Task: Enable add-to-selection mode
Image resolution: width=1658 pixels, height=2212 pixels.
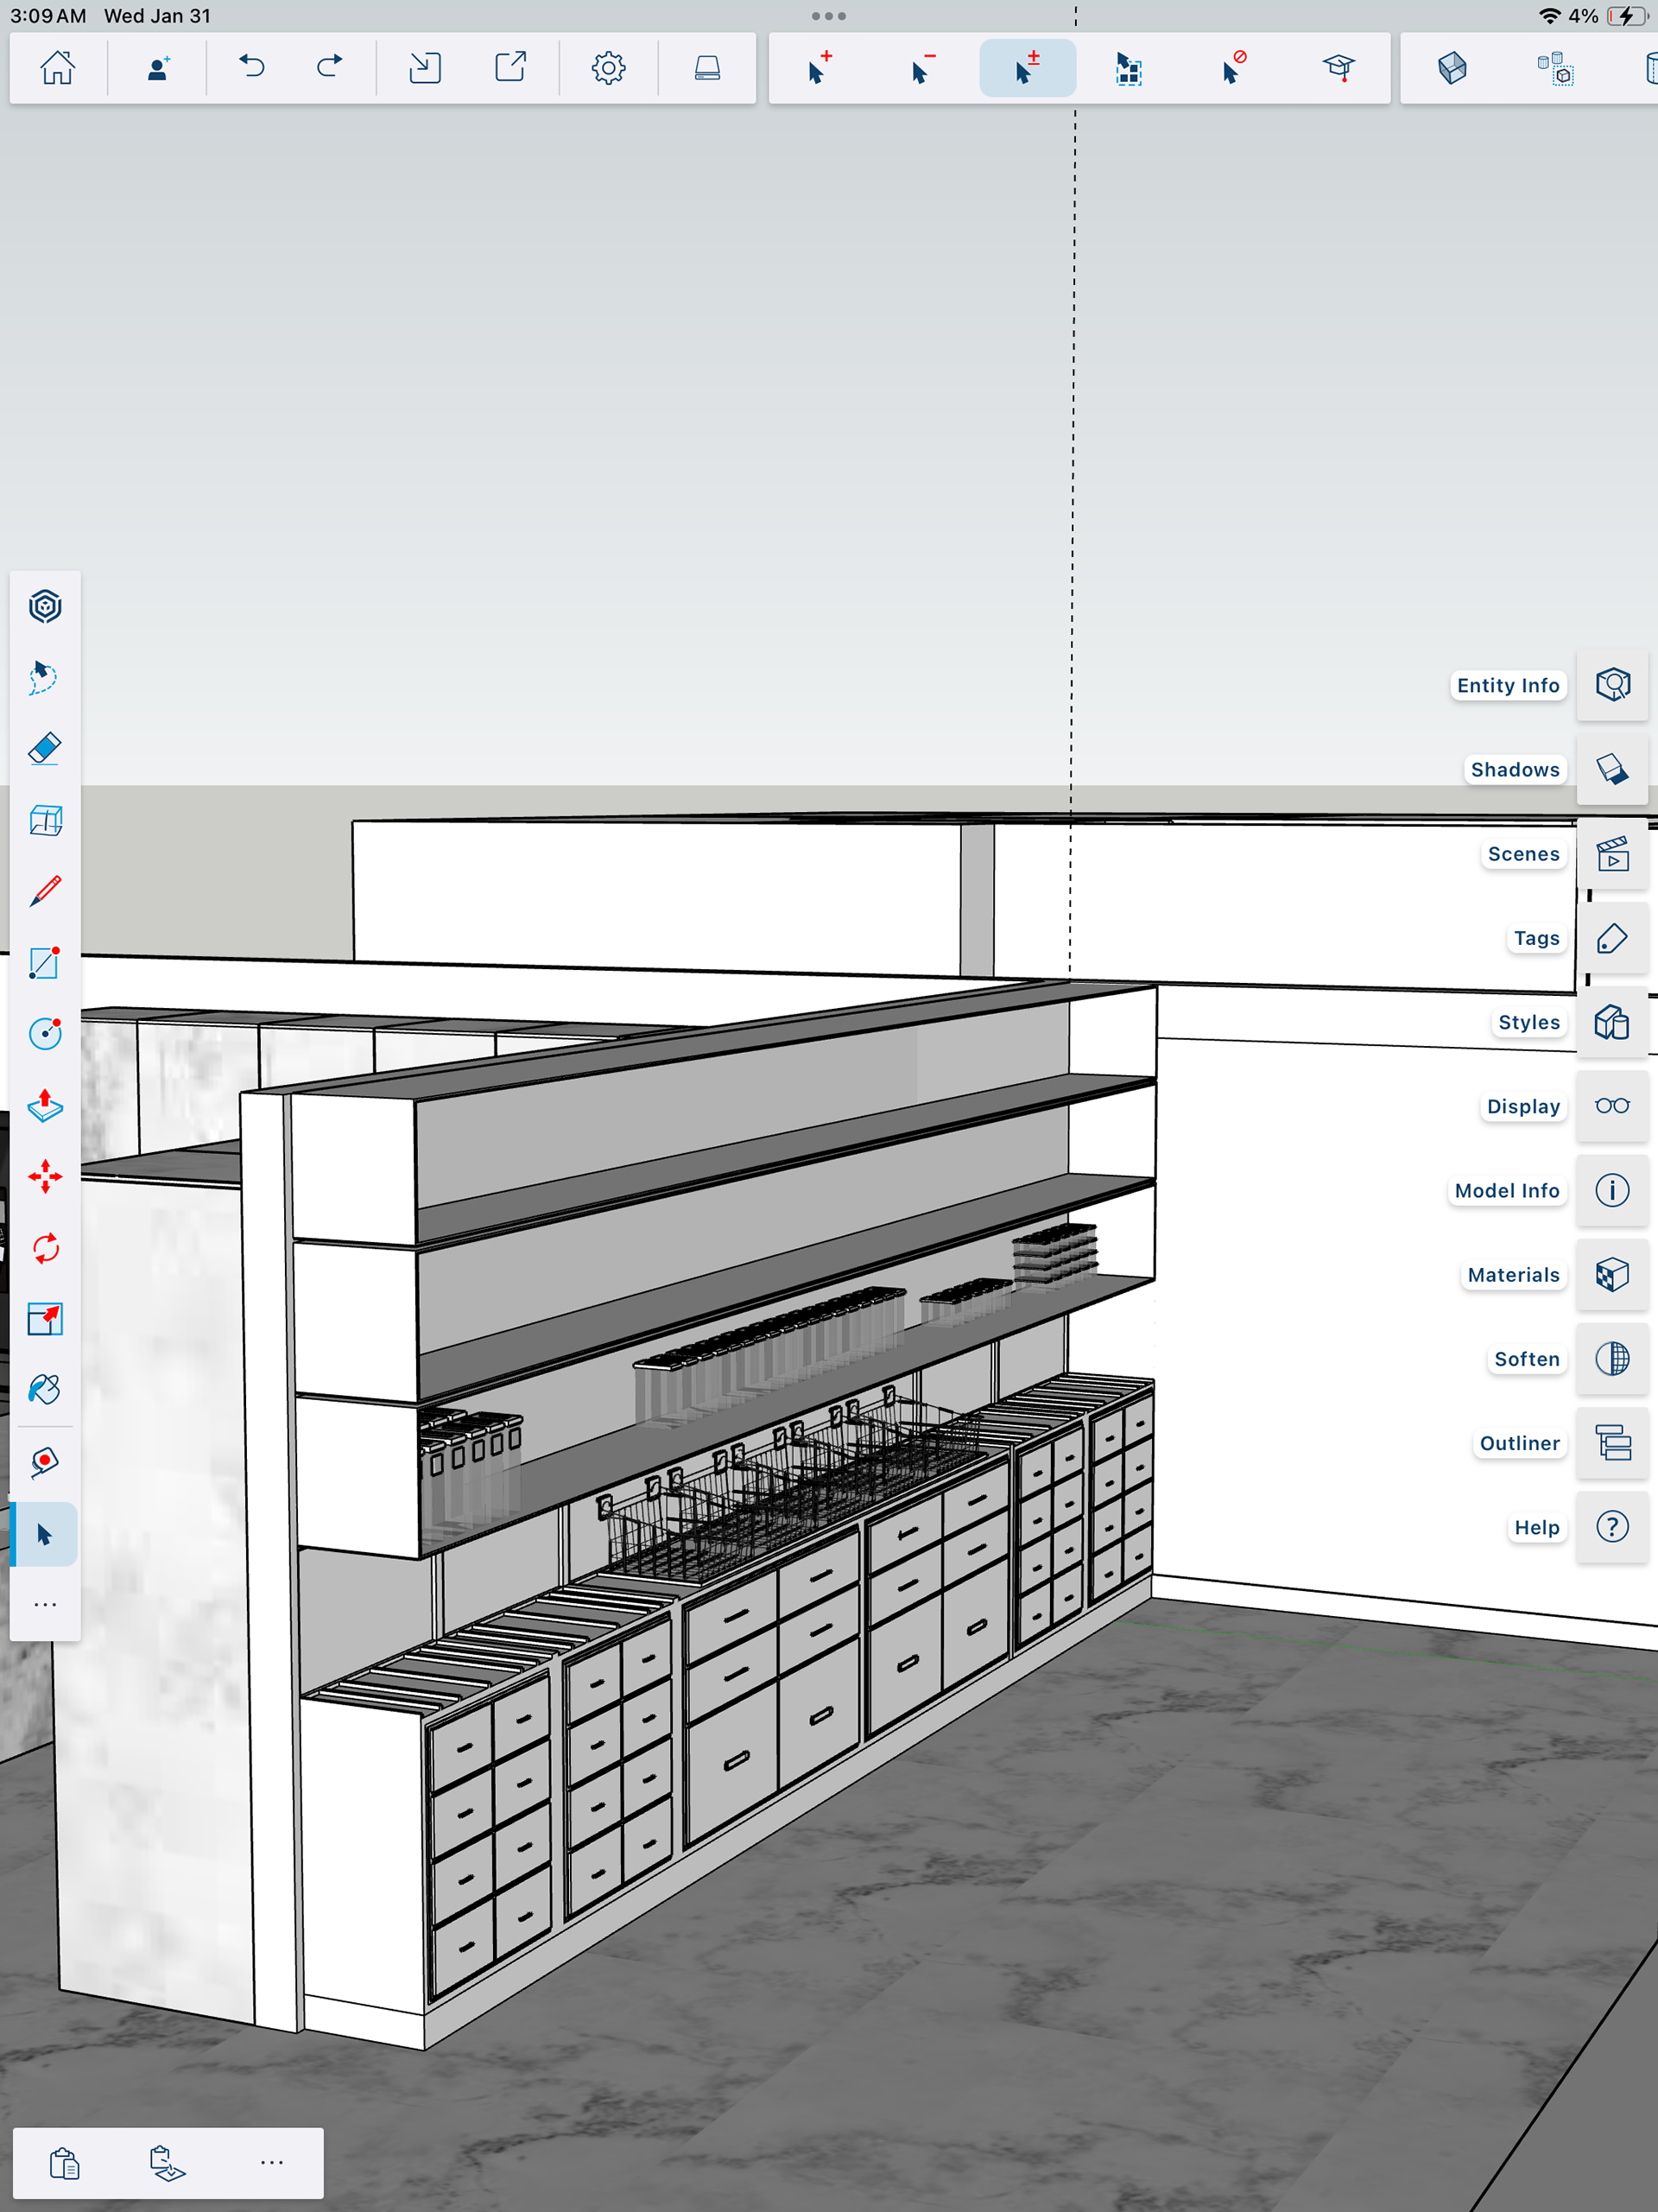Action: pyautogui.click(x=819, y=68)
